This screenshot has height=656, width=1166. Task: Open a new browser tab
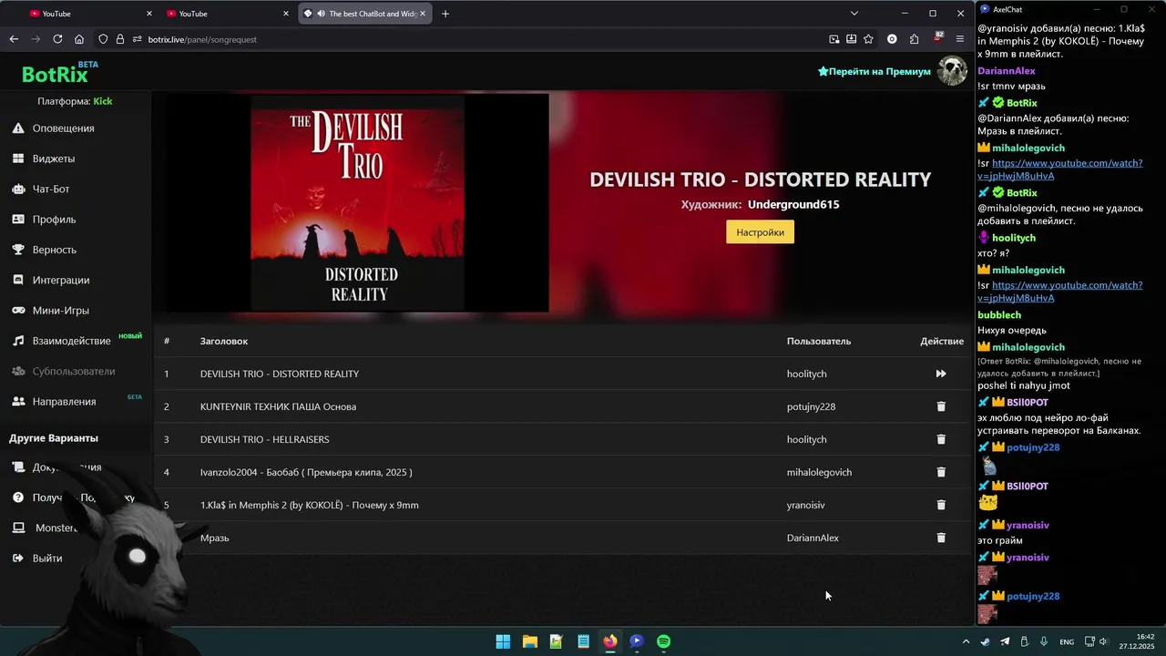coord(445,14)
